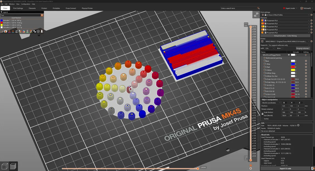Open printer preset edit gear icon
Viewport: 315px width, 171px height.
[x=312, y=41]
